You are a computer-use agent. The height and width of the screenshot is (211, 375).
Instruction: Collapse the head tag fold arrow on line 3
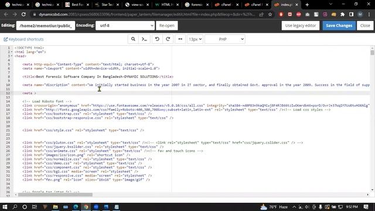click(x=12, y=56)
